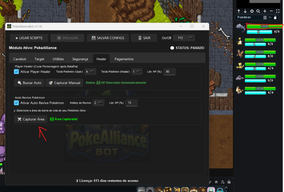Toggle minimap fullscreen icon
284x192 pixels.
[278, 11]
